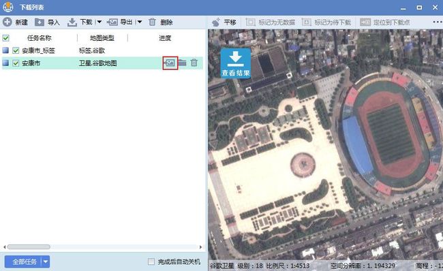Click the 删除 (delete) trash icon in toolbar
This screenshot has width=443, height=271.
coord(152,22)
